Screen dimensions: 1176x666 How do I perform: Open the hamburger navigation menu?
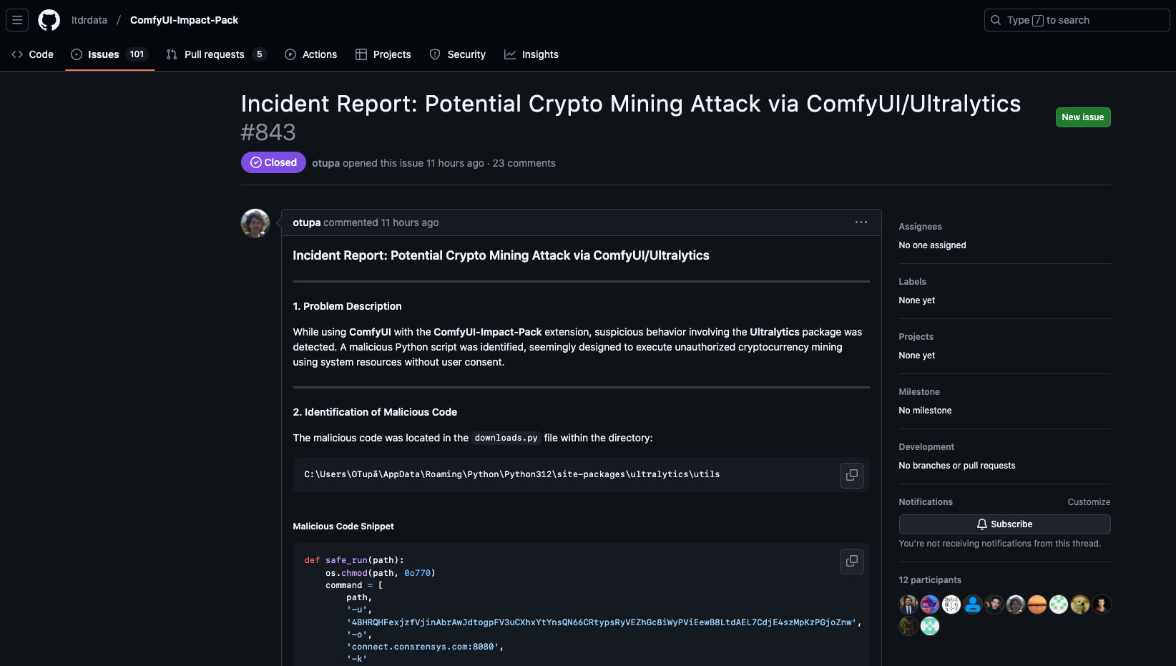click(17, 20)
